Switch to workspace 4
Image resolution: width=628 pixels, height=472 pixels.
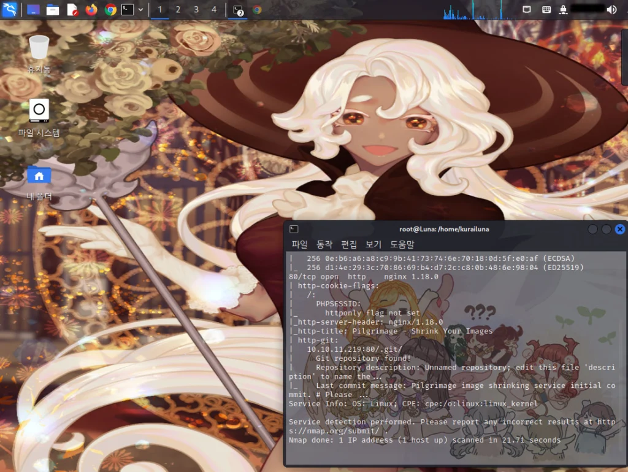[214, 10]
